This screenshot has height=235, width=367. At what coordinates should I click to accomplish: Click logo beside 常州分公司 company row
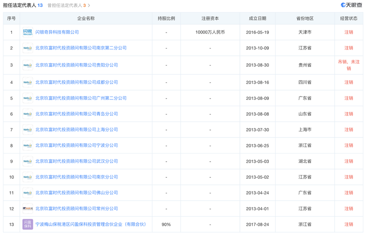[x=28, y=208]
